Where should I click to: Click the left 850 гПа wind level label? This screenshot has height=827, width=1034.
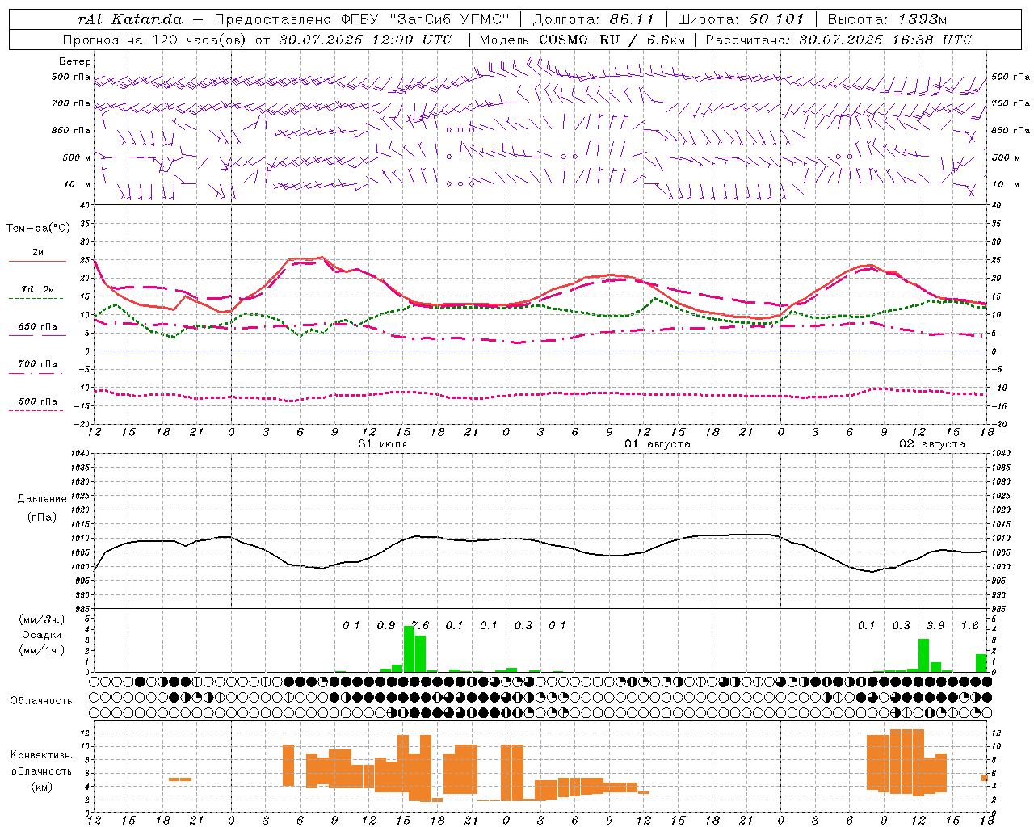pos(71,130)
